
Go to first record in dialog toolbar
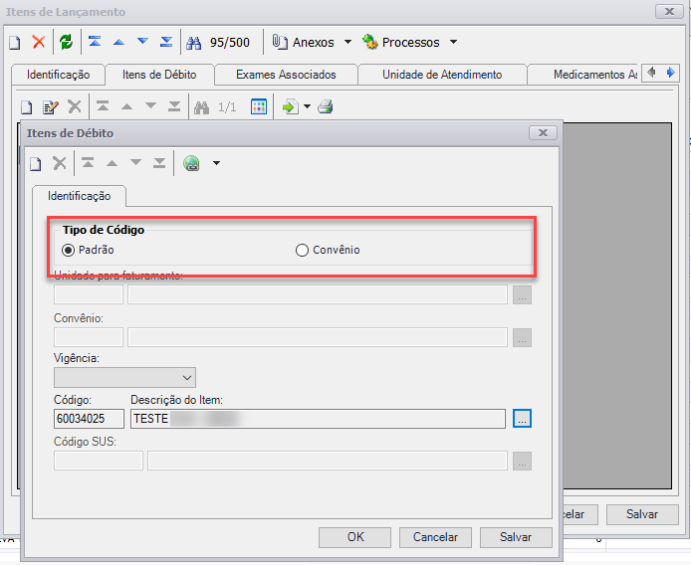88,163
